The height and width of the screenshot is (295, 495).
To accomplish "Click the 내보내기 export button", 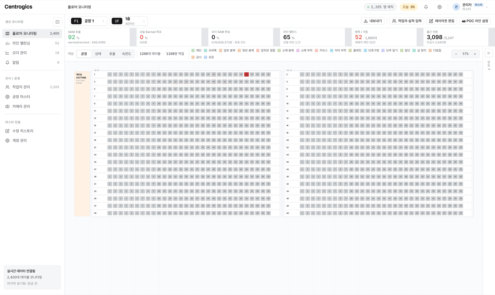I will (x=373, y=21).
